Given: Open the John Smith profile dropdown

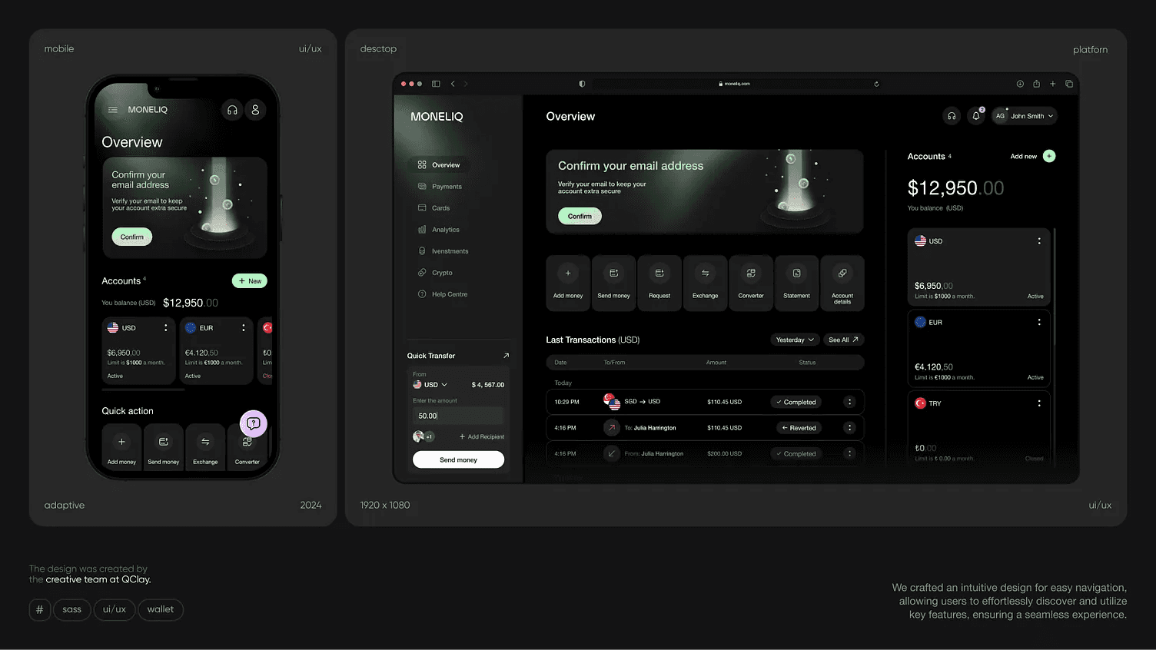Looking at the screenshot, I should point(1025,116).
